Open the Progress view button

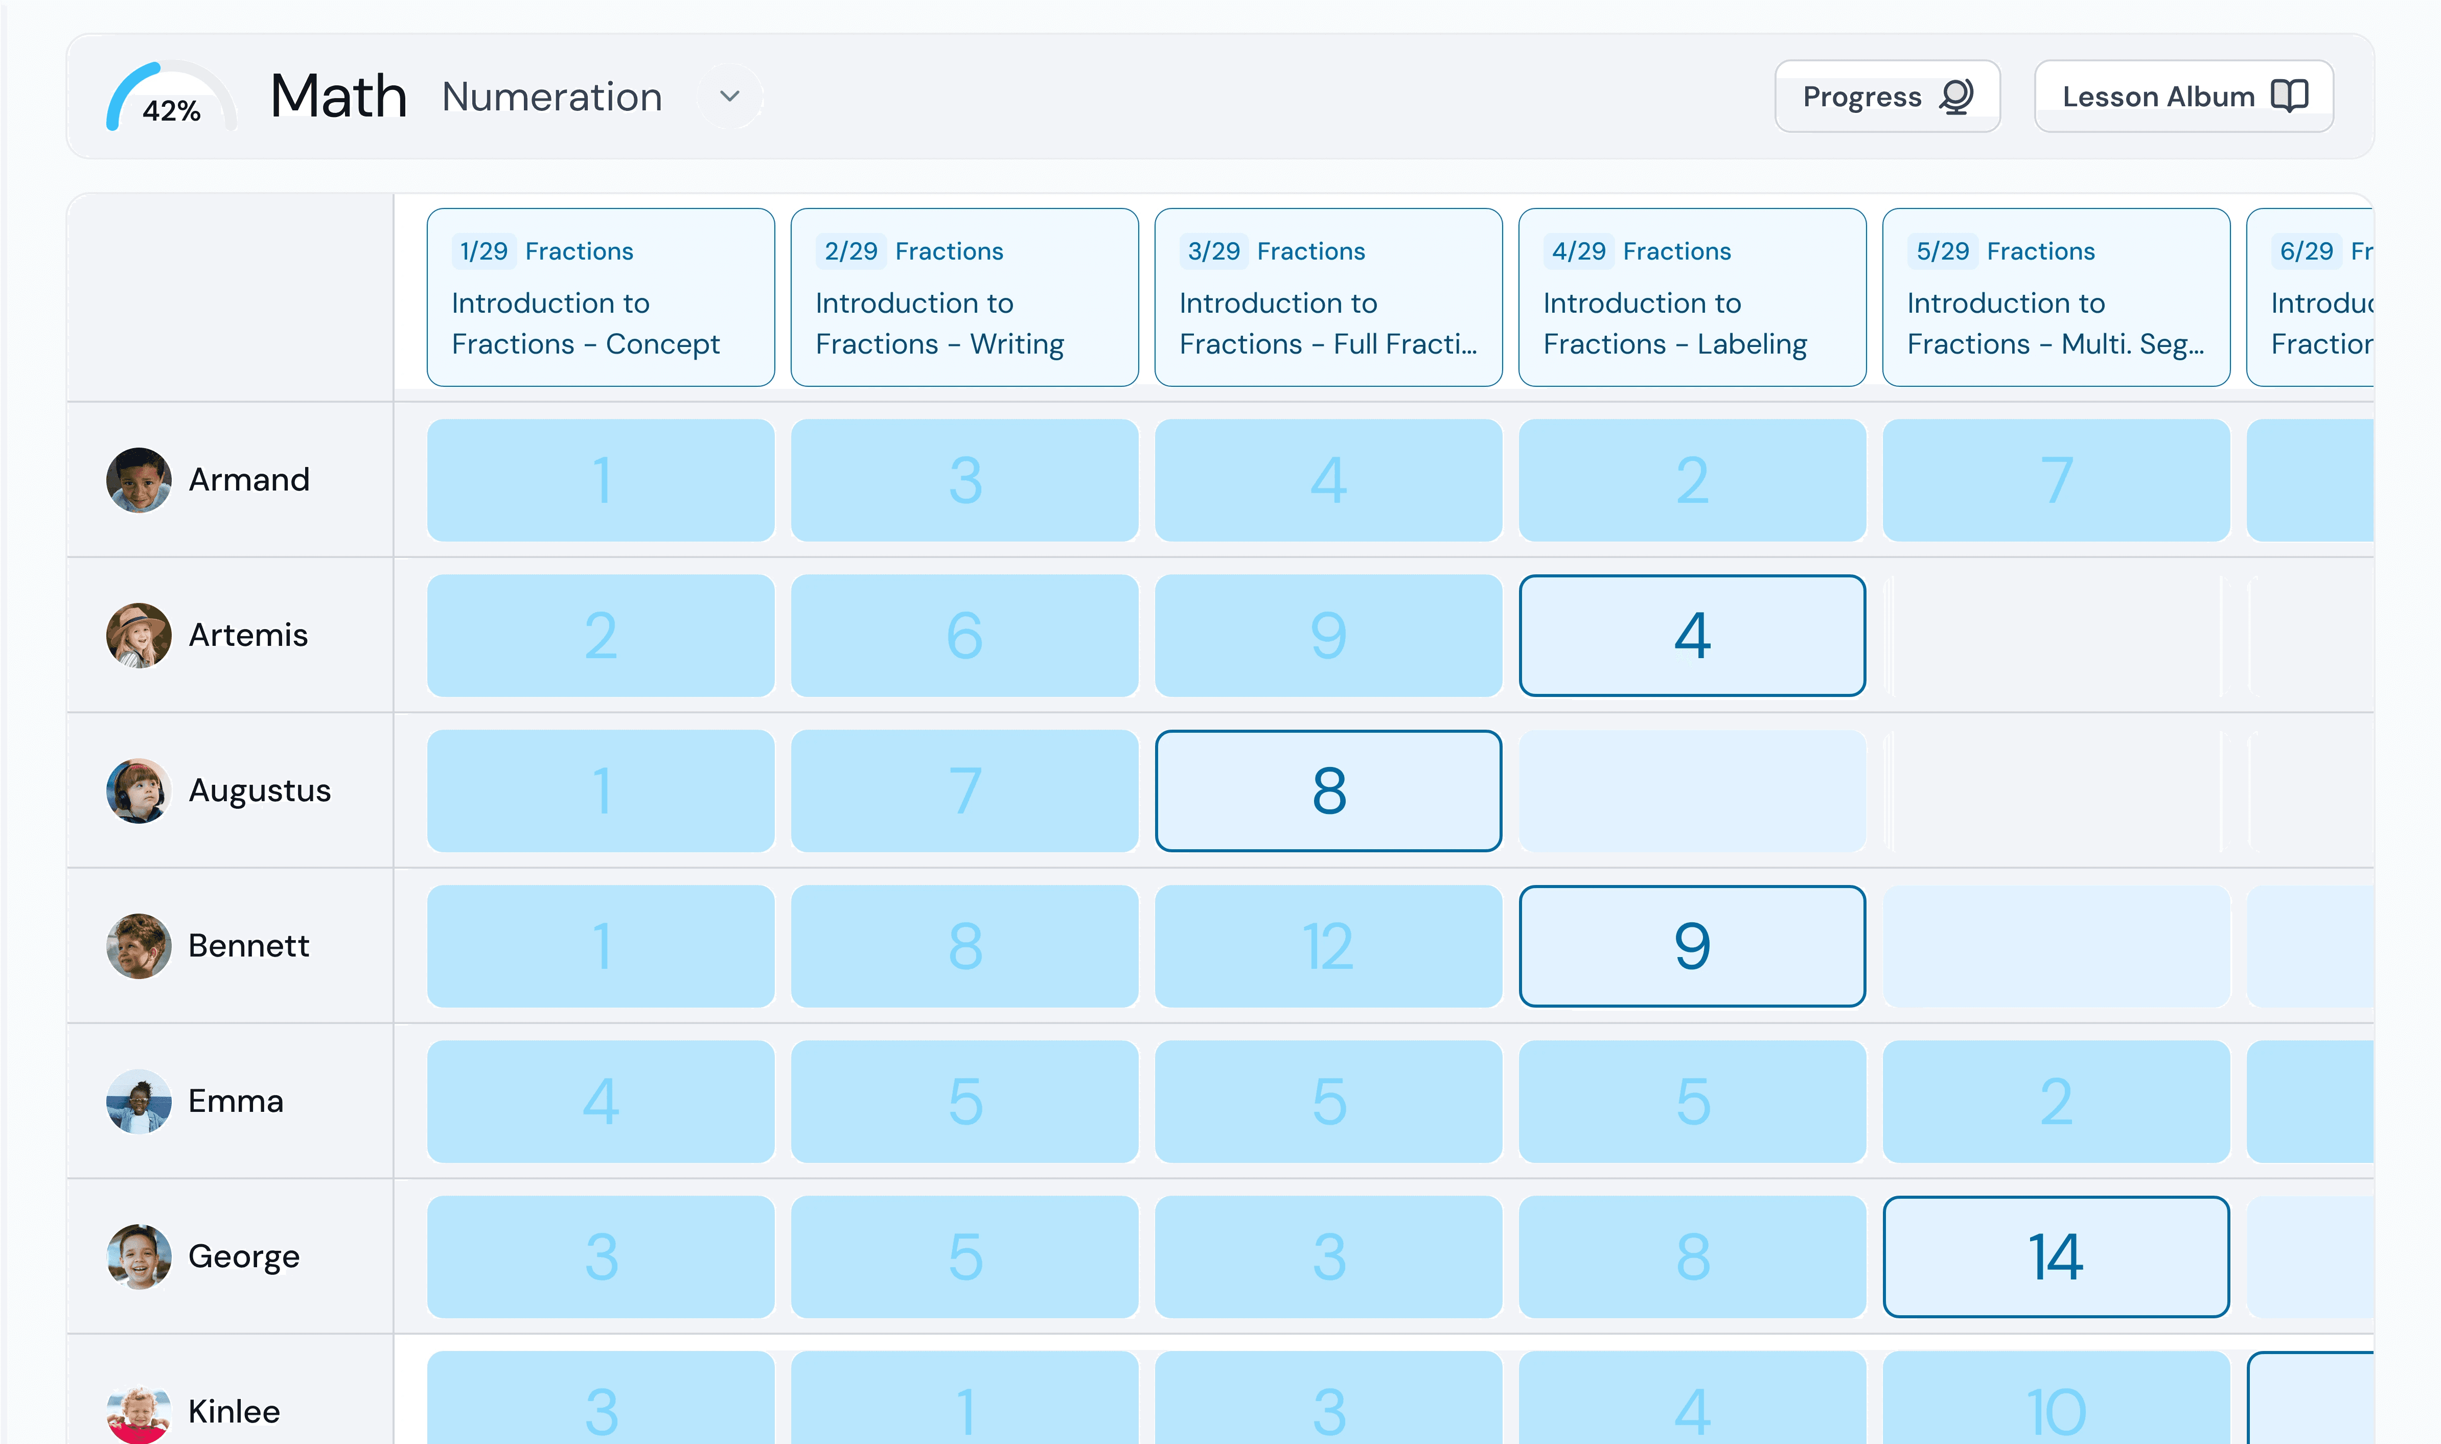pos(1887,97)
